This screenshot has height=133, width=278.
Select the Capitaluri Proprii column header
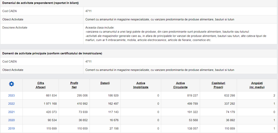pos(218,85)
